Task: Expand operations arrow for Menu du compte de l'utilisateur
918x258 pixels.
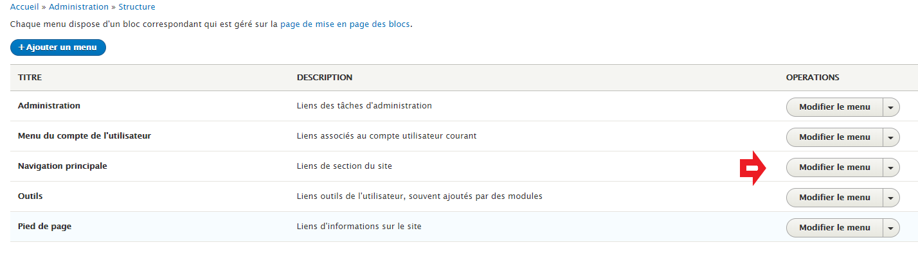Action: coord(891,137)
